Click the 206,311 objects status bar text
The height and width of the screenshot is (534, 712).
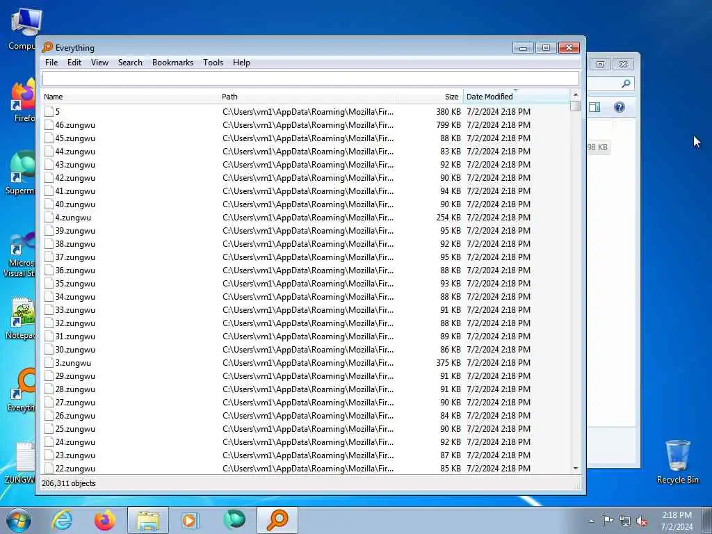[x=69, y=483]
